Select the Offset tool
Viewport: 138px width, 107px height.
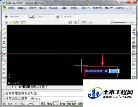(134, 42)
